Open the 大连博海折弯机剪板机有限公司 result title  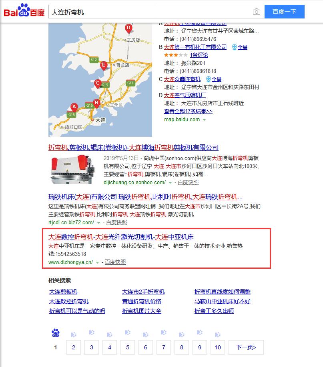pos(133,148)
